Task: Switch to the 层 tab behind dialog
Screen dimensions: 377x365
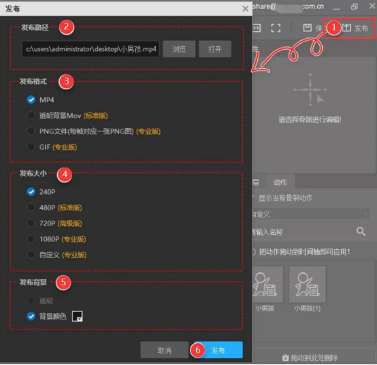Action: pyautogui.click(x=259, y=182)
